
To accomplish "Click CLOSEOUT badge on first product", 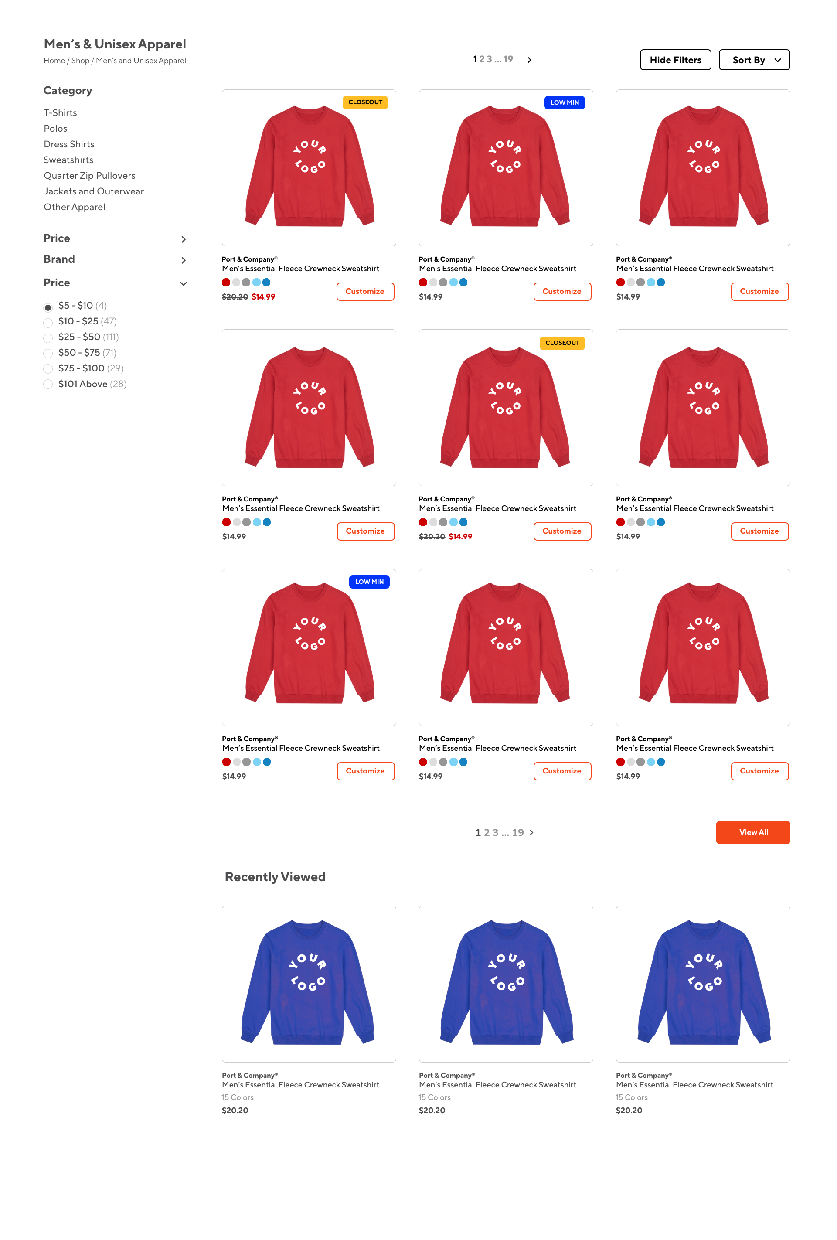I will pos(365,102).
